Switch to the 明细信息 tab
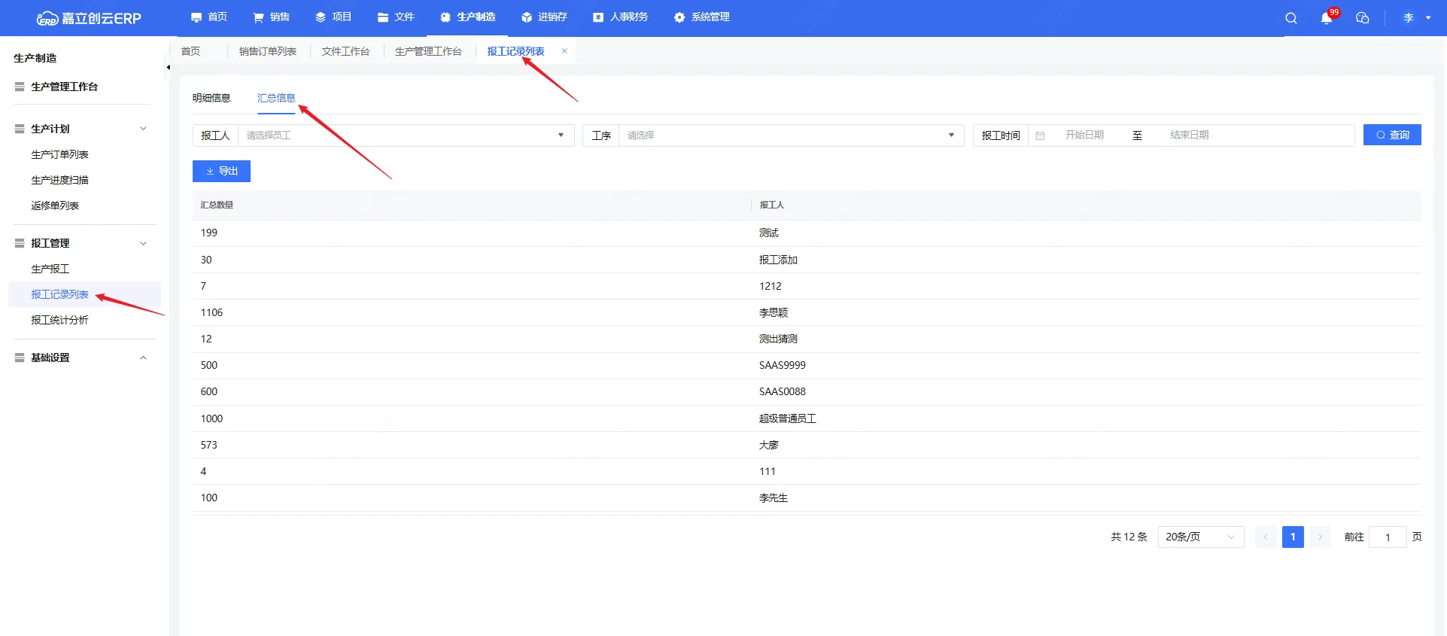Image resolution: width=1447 pixels, height=636 pixels. point(211,98)
